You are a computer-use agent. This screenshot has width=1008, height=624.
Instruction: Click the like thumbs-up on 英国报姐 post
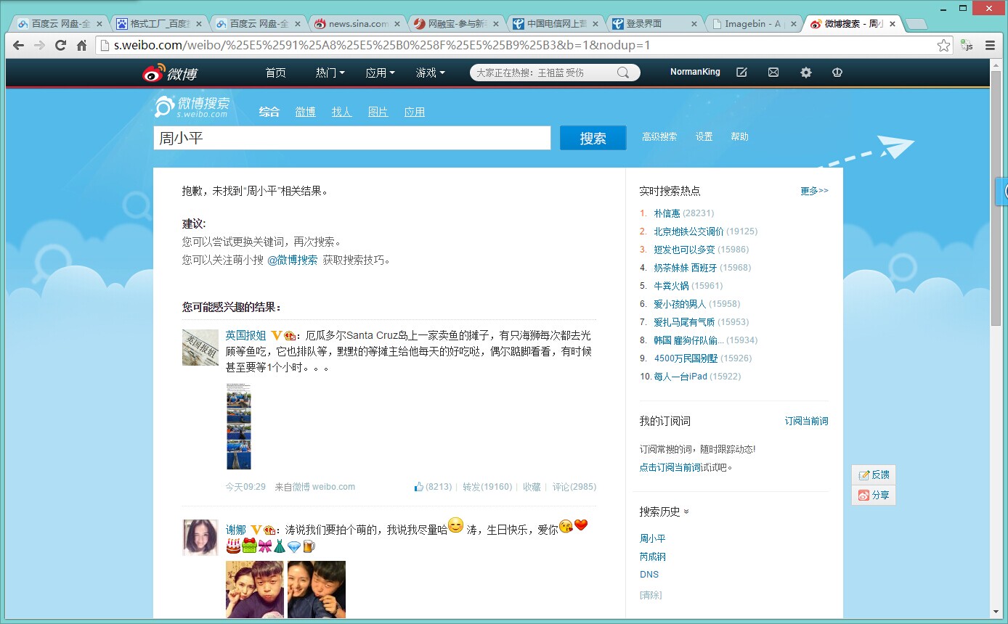point(419,487)
